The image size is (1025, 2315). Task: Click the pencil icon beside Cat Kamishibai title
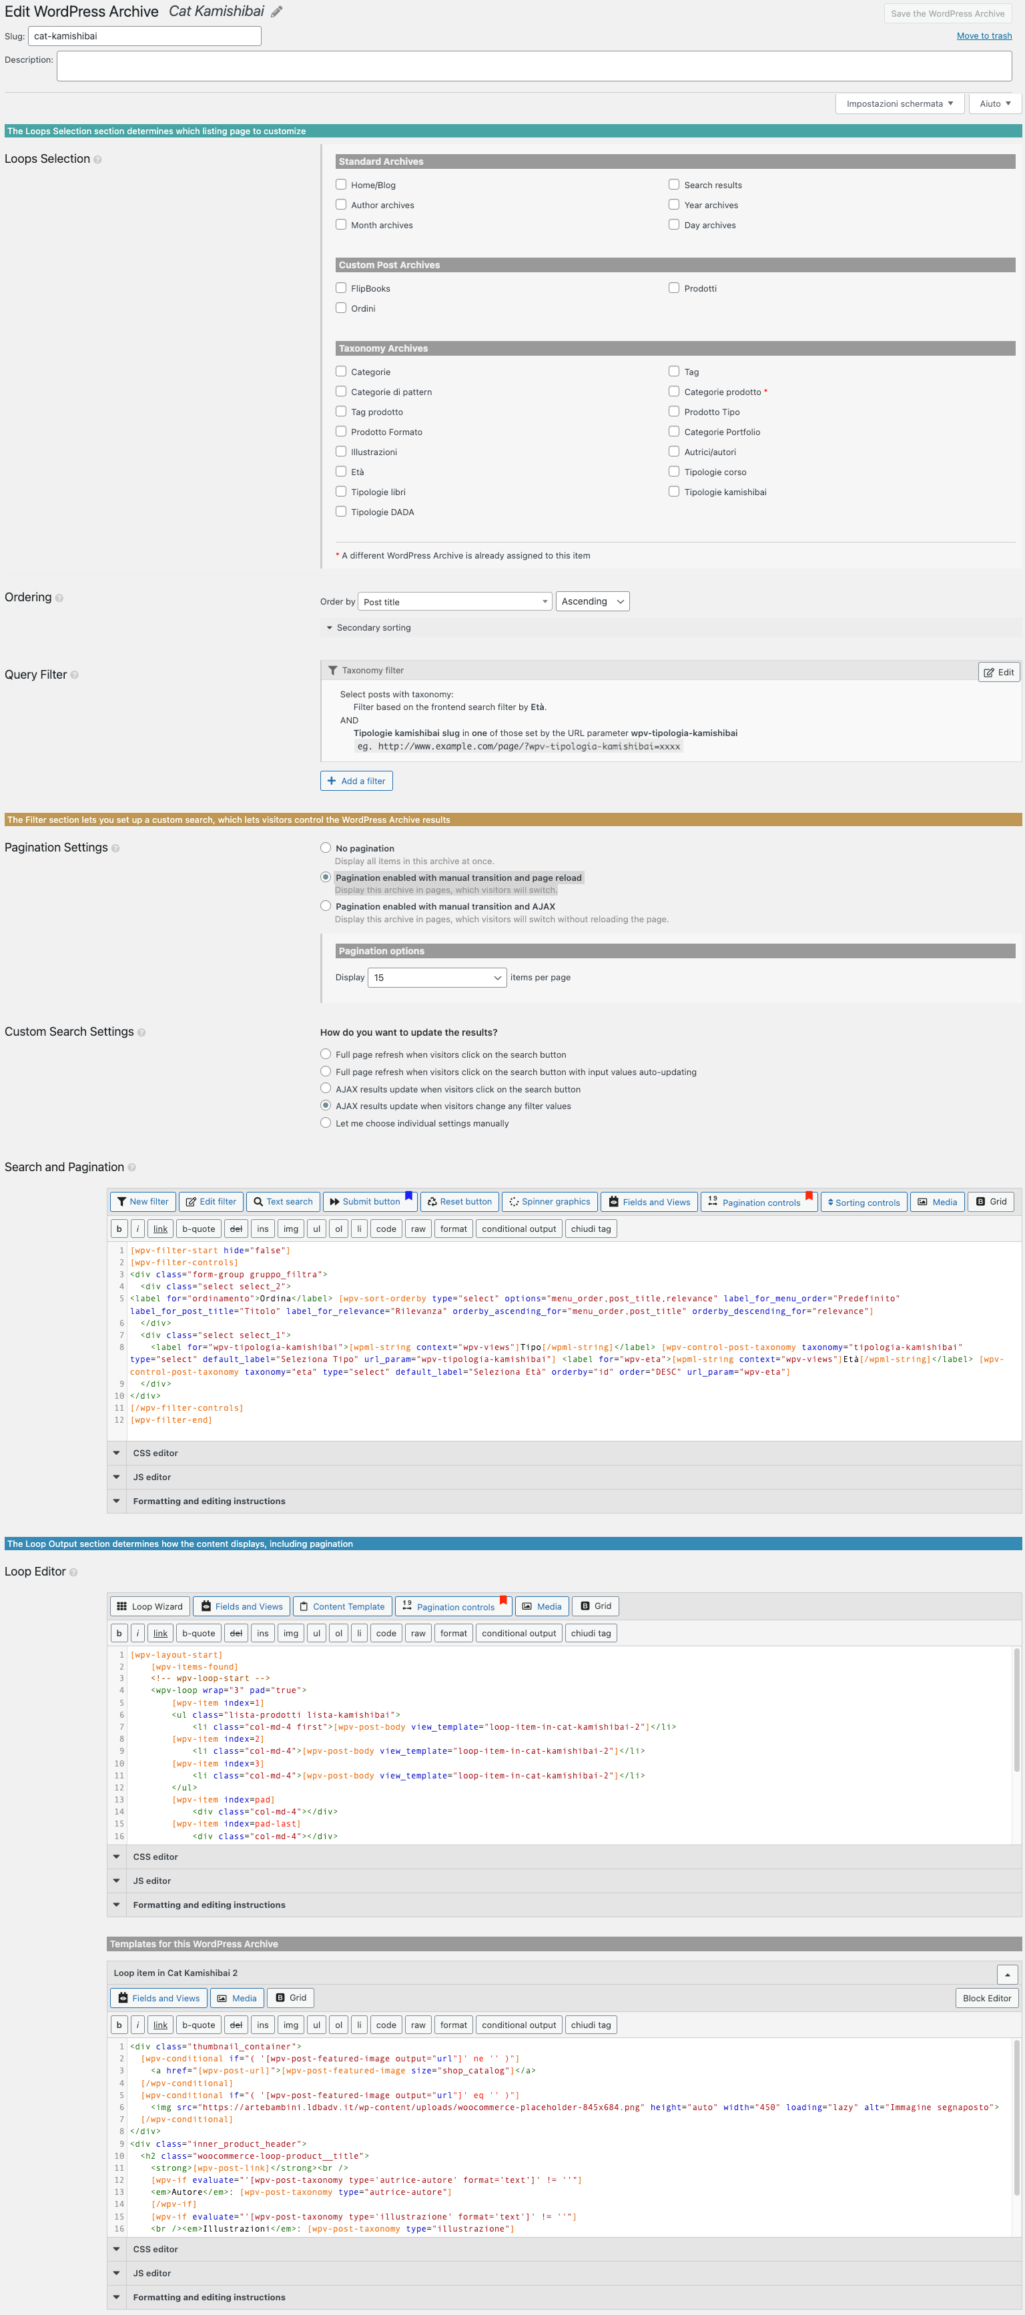[277, 12]
